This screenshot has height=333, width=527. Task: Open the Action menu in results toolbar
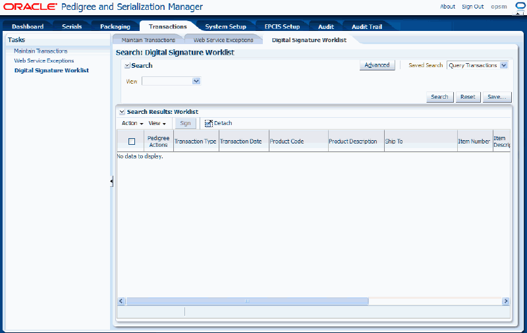(132, 123)
